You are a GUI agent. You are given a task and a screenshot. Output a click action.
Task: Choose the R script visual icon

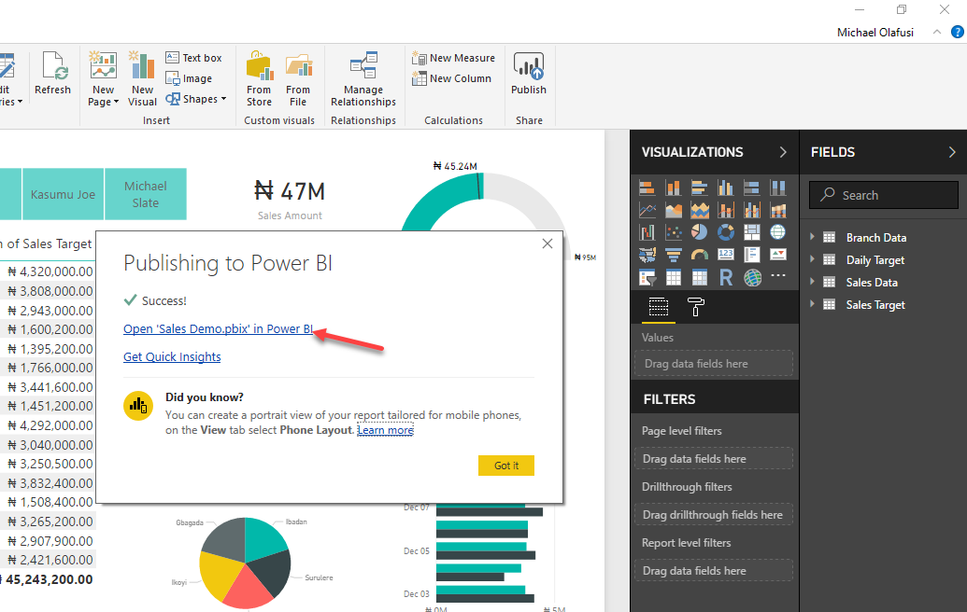pos(725,276)
